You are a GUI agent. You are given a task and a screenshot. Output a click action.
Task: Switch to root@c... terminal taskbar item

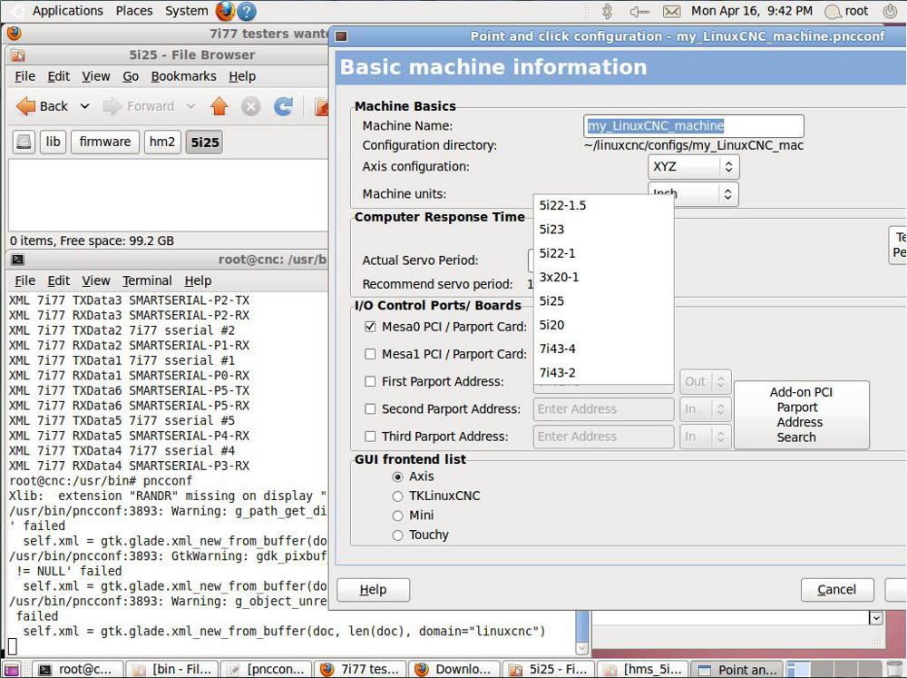[x=79, y=669]
